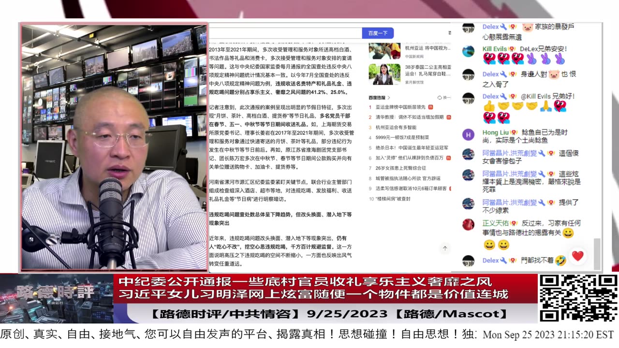Click banner headline 中纪委公开通报

click(x=305, y=281)
